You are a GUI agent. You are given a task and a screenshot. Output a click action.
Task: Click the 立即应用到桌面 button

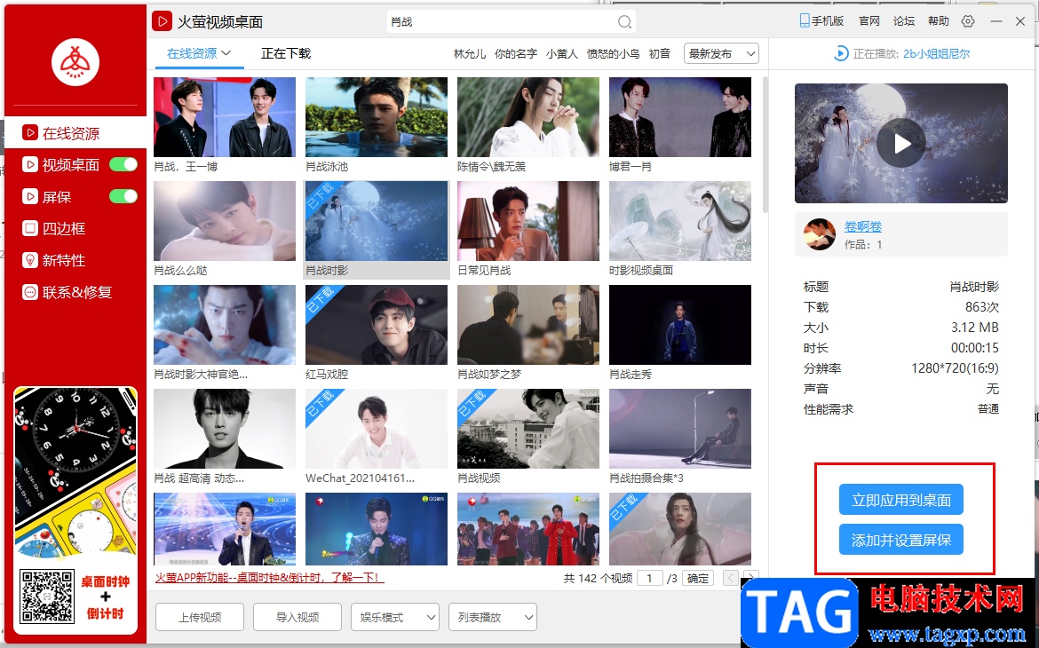coord(901,500)
